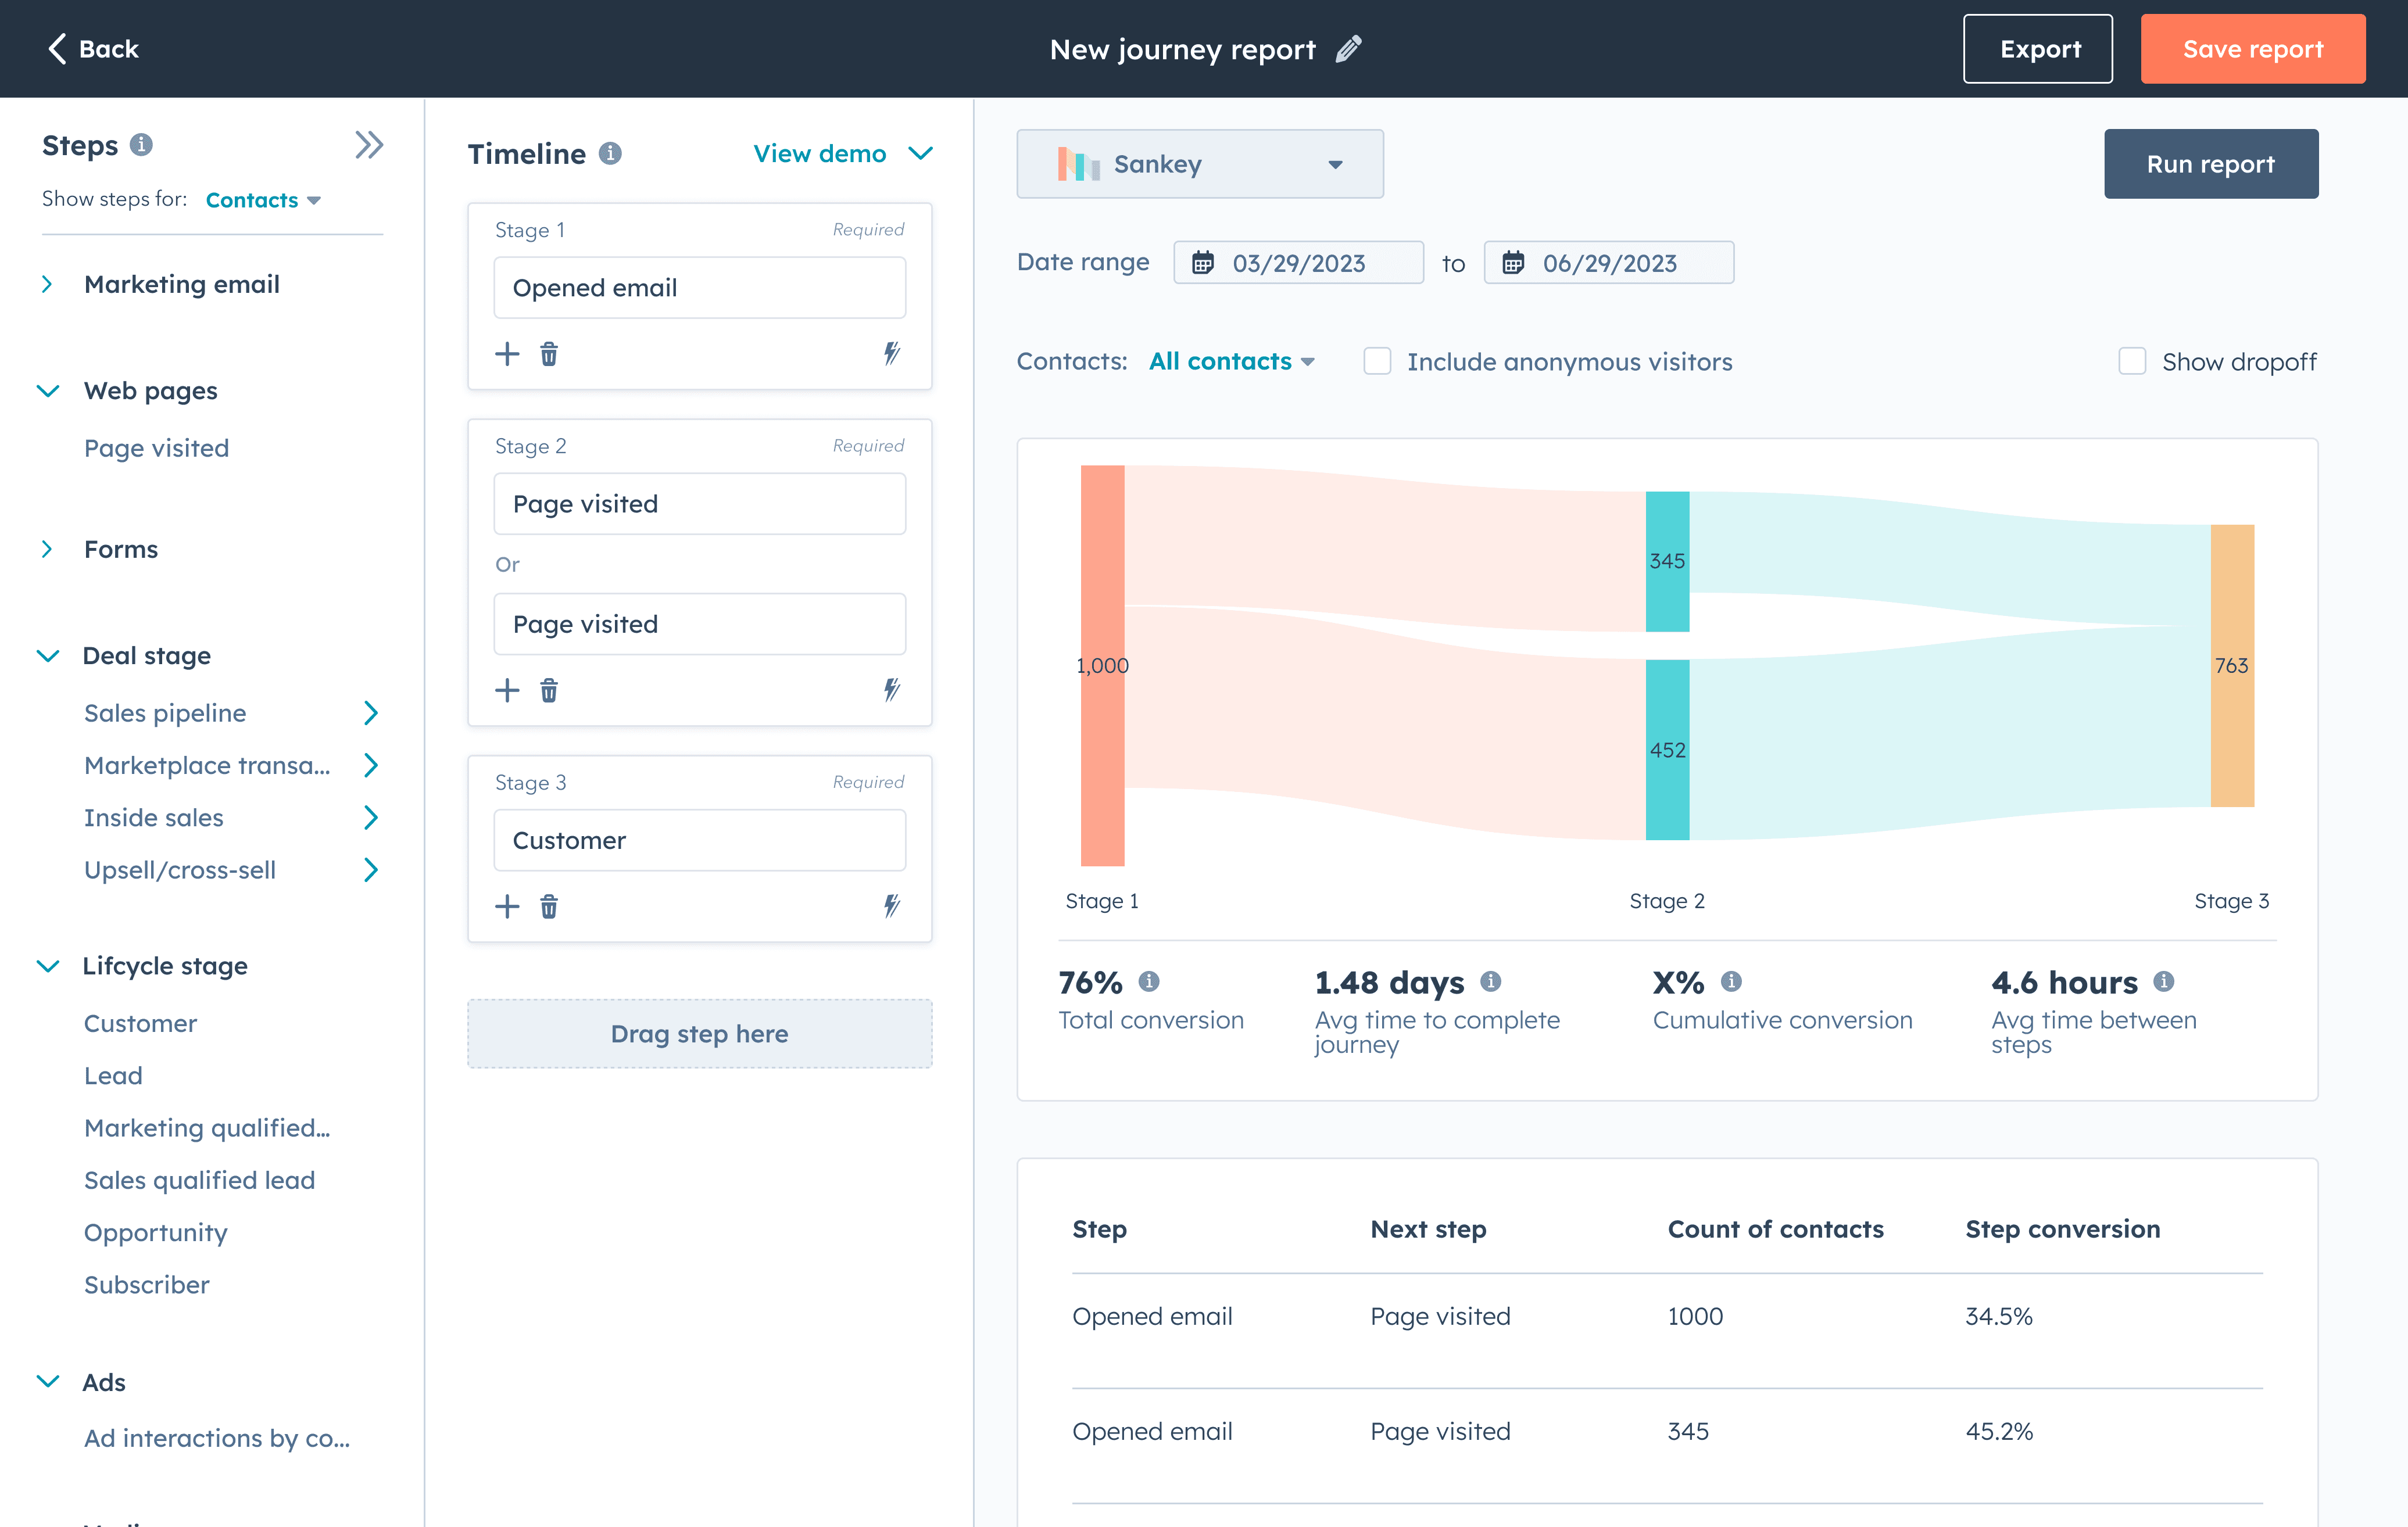Screen dimensions: 2408x1527
Task: Open Timeline info icon
Action: click(x=610, y=153)
